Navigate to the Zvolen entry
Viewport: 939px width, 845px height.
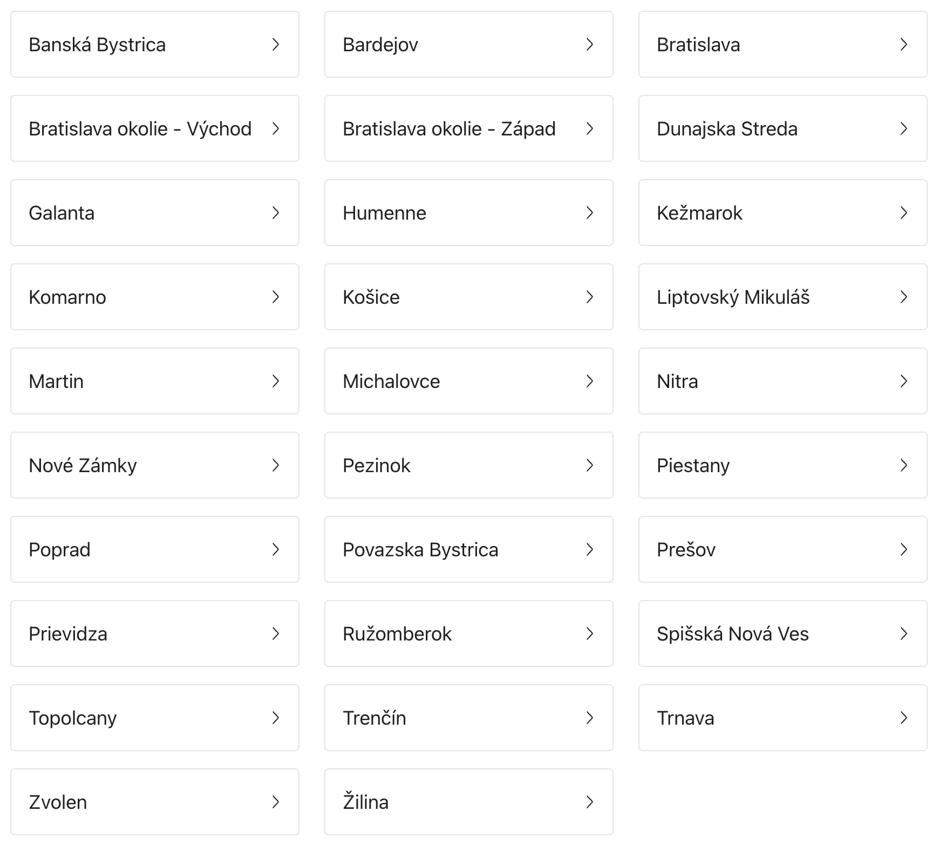(x=154, y=802)
